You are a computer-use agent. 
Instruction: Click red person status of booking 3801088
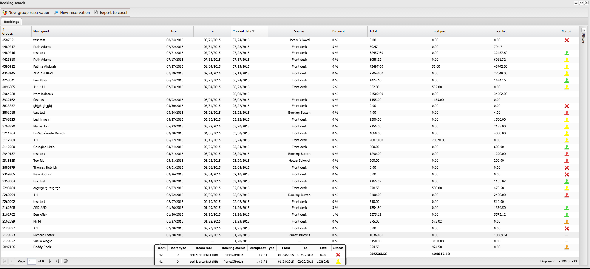pyautogui.click(x=567, y=113)
